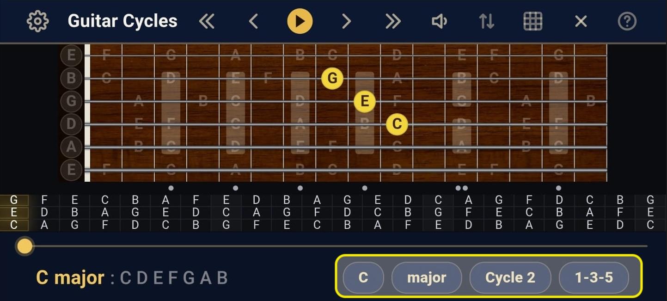667x301 pixels.
Task: Click the 'C D E F G A B' scale notes
Action: (174, 277)
